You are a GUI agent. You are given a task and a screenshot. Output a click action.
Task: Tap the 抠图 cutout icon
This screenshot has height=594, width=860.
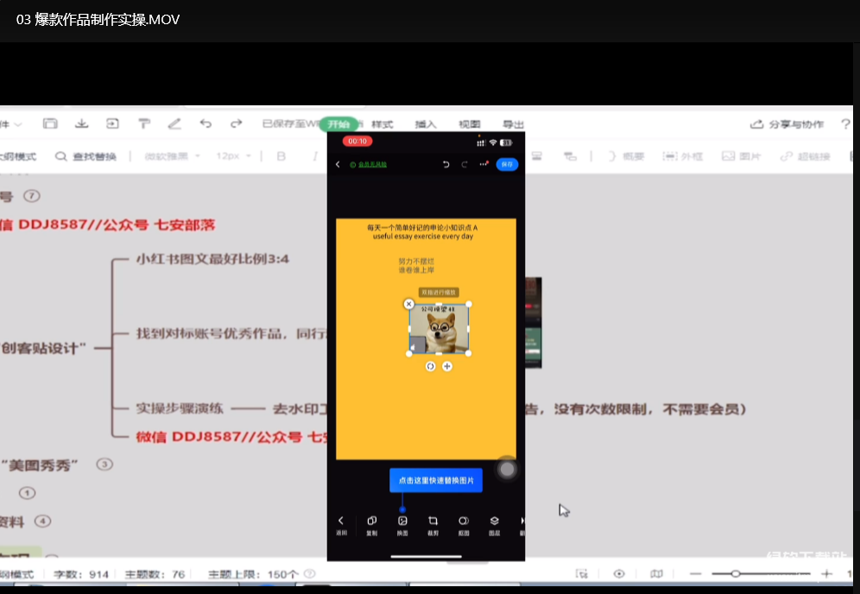click(x=464, y=523)
